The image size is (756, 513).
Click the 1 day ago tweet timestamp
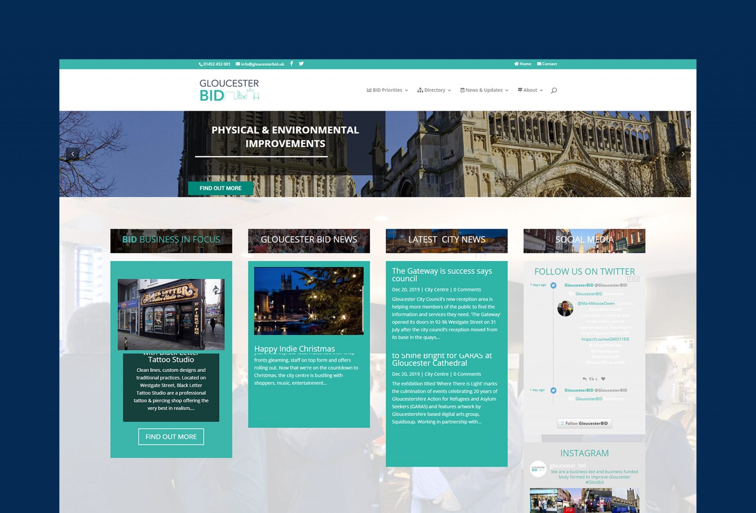click(537, 390)
